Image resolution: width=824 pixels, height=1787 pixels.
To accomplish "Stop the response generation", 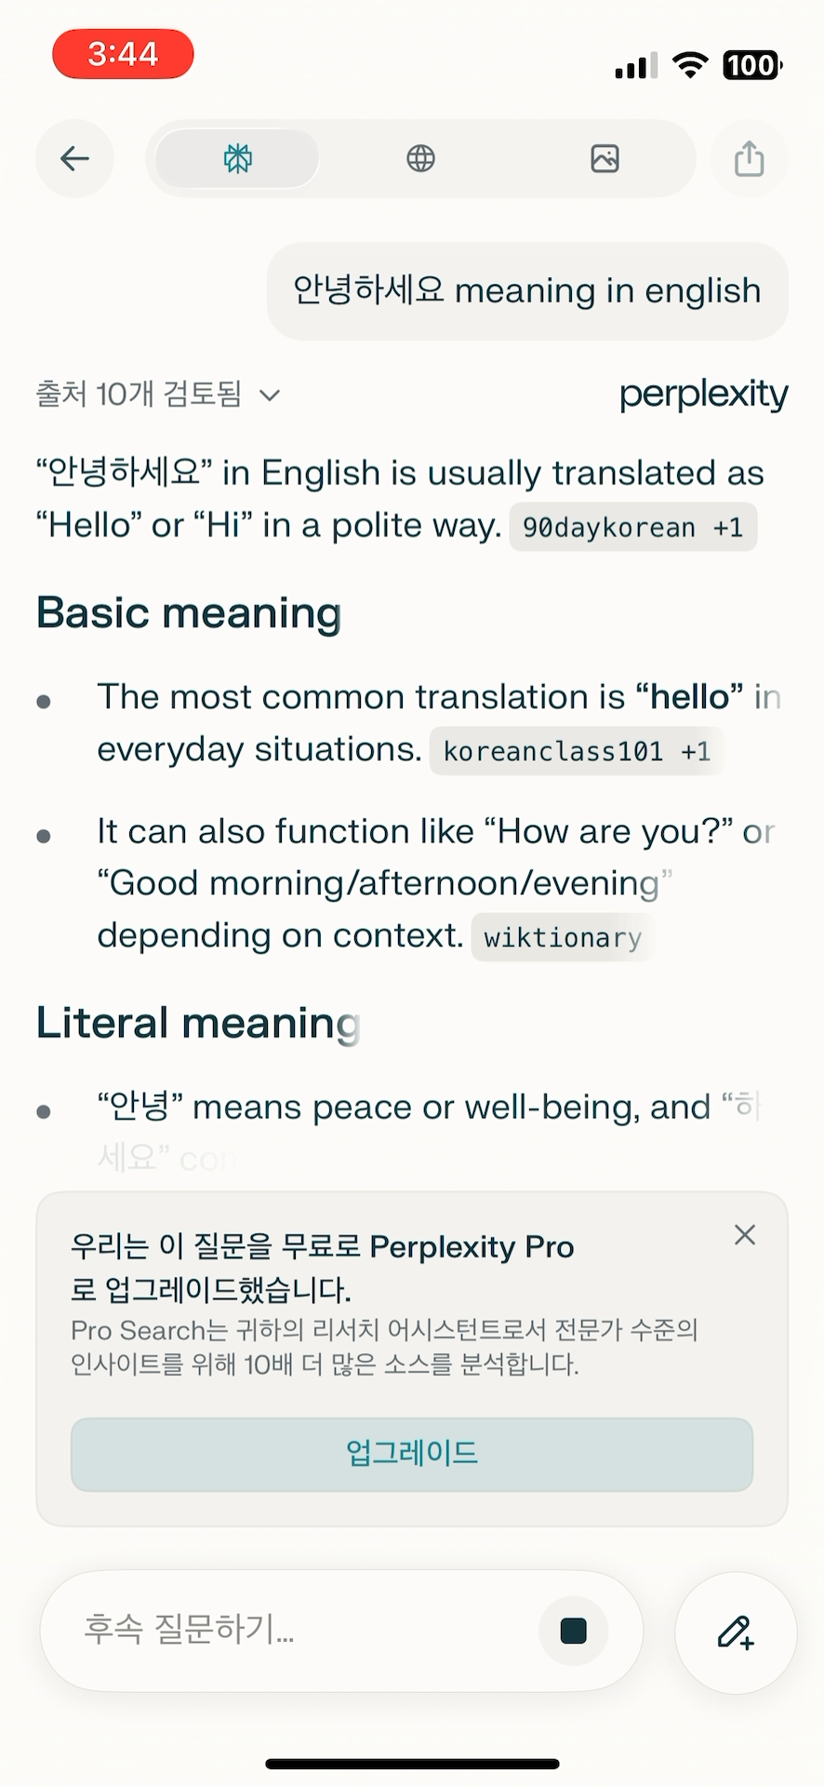I will coord(574,1631).
